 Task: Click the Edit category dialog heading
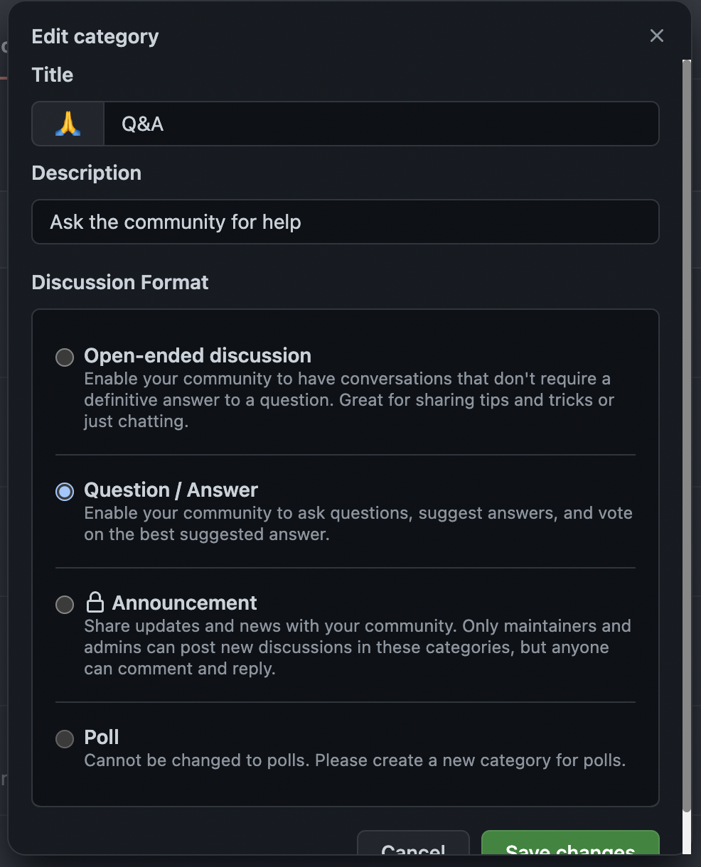point(95,36)
